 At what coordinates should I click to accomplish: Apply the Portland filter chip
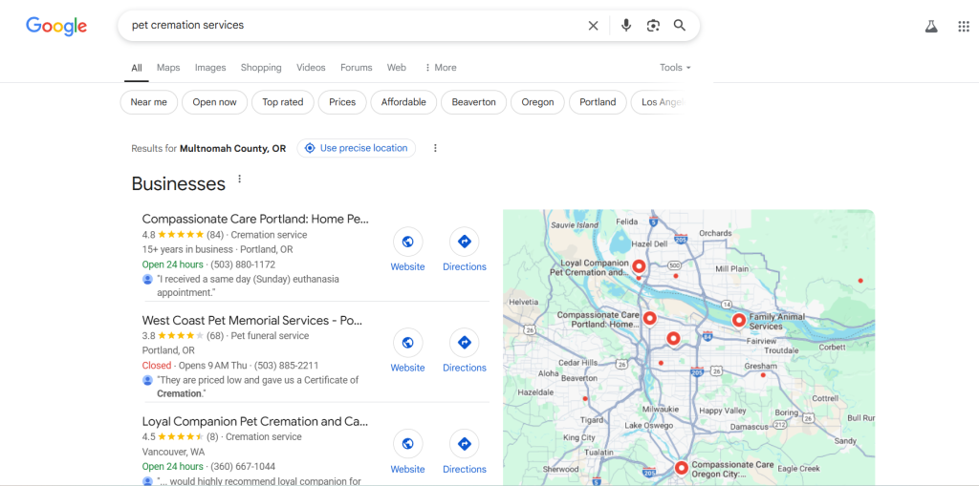point(598,102)
